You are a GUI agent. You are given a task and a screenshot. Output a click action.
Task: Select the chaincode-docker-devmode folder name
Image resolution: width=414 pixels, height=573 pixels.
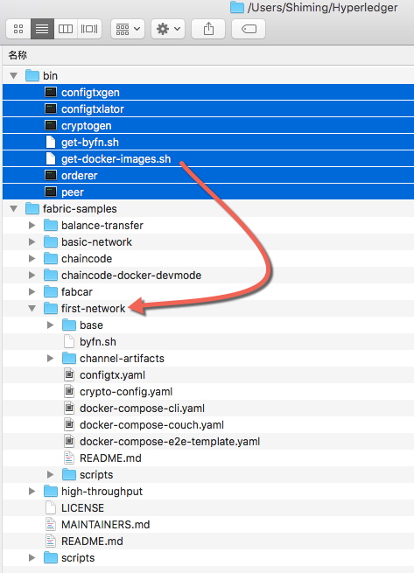point(131,276)
